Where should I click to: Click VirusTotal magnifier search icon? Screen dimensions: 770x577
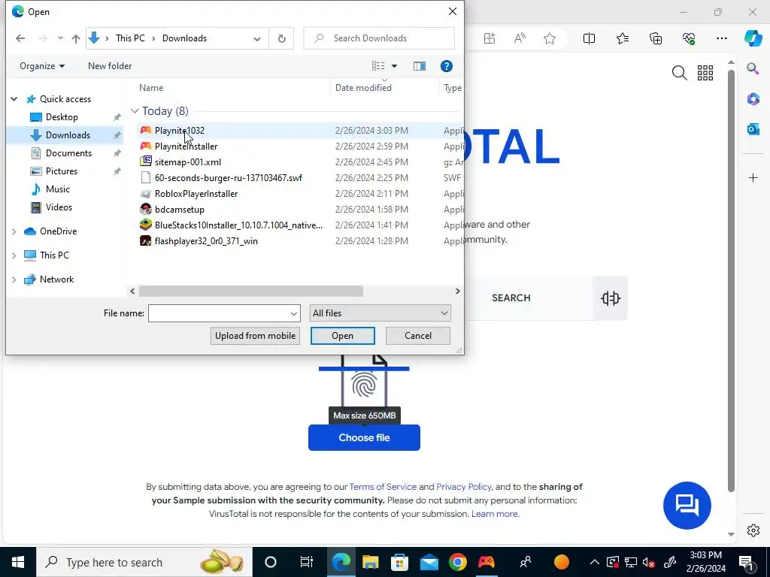(679, 73)
